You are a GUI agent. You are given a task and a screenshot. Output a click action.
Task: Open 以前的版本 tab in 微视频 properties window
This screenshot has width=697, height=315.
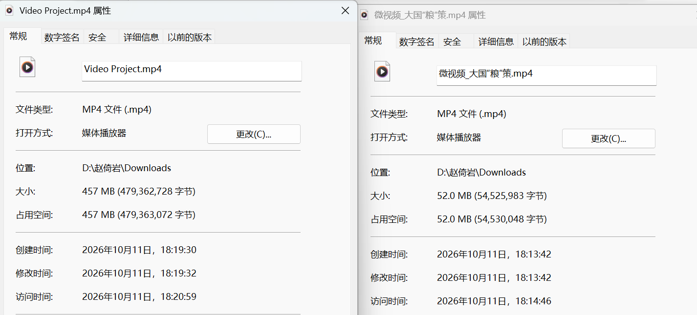point(545,41)
